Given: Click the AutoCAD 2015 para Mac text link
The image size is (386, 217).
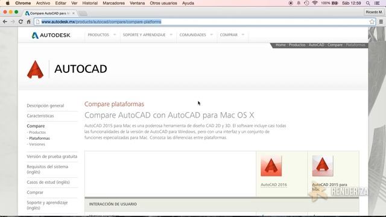Looking at the screenshot, I should click(329, 187).
